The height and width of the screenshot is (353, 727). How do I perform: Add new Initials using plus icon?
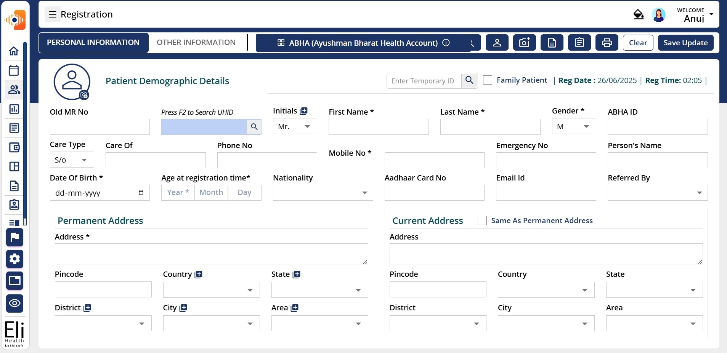pyautogui.click(x=304, y=111)
